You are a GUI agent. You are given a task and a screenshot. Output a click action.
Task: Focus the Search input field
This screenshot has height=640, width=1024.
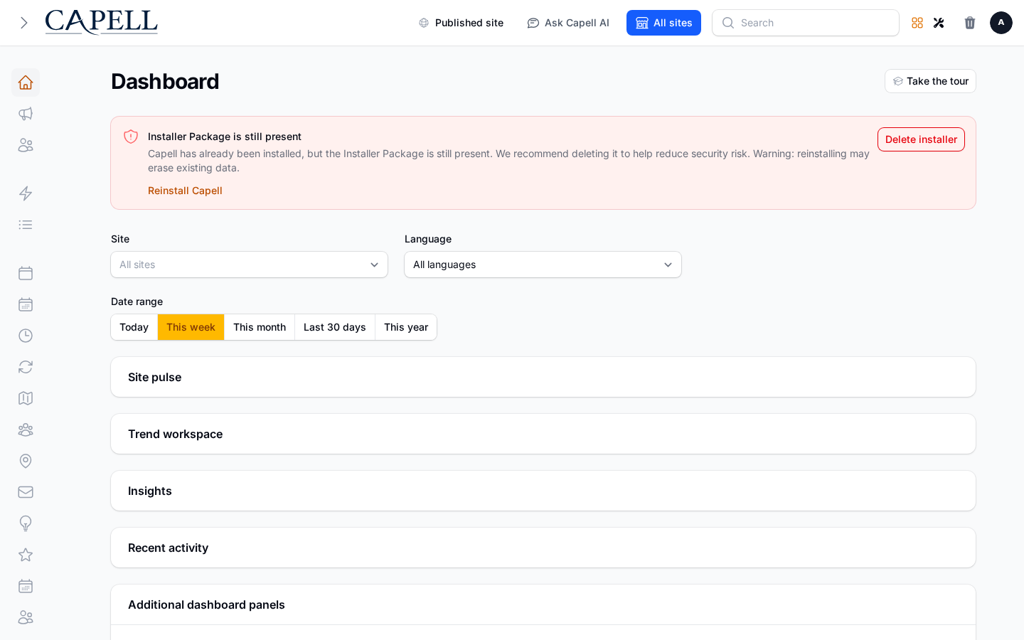point(806,23)
